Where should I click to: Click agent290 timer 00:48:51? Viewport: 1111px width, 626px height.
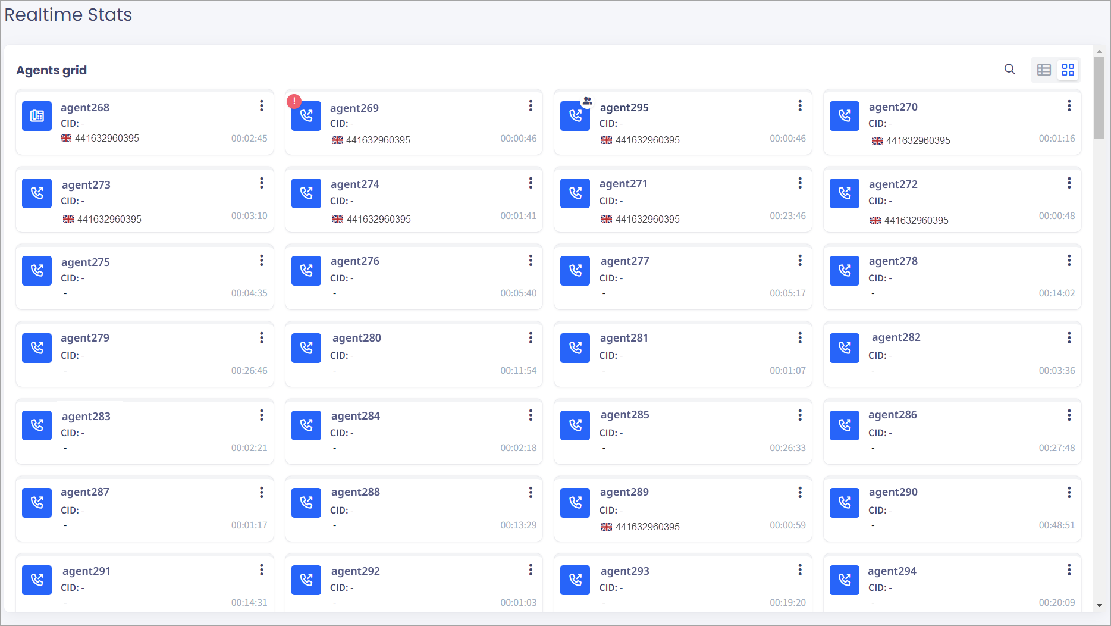(1057, 525)
